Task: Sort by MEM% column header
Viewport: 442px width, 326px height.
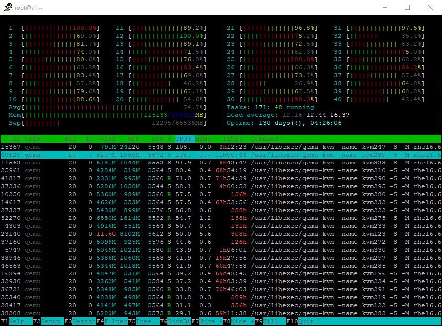Action: coord(203,139)
